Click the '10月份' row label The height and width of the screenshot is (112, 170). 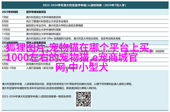[x=6, y=30]
